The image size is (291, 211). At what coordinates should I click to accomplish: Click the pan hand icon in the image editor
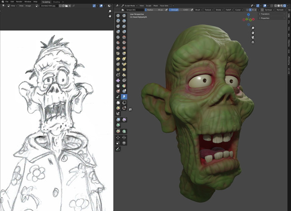pyautogui.click(x=110, y=16)
